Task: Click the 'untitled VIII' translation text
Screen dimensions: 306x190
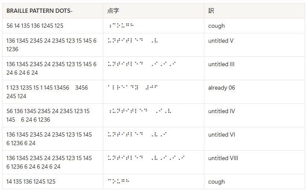Action: click(x=223, y=158)
